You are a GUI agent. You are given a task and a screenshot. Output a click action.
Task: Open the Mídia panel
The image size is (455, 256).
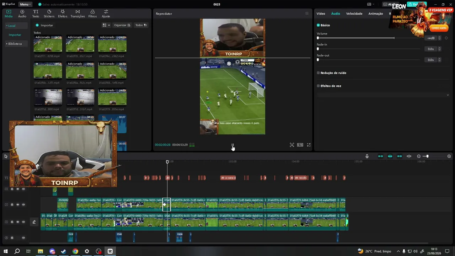[x=9, y=14]
